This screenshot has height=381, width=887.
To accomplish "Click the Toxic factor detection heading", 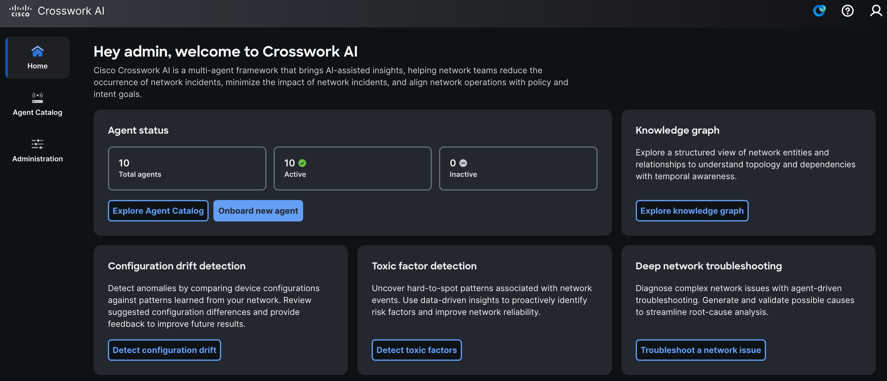I will click(424, 266).
